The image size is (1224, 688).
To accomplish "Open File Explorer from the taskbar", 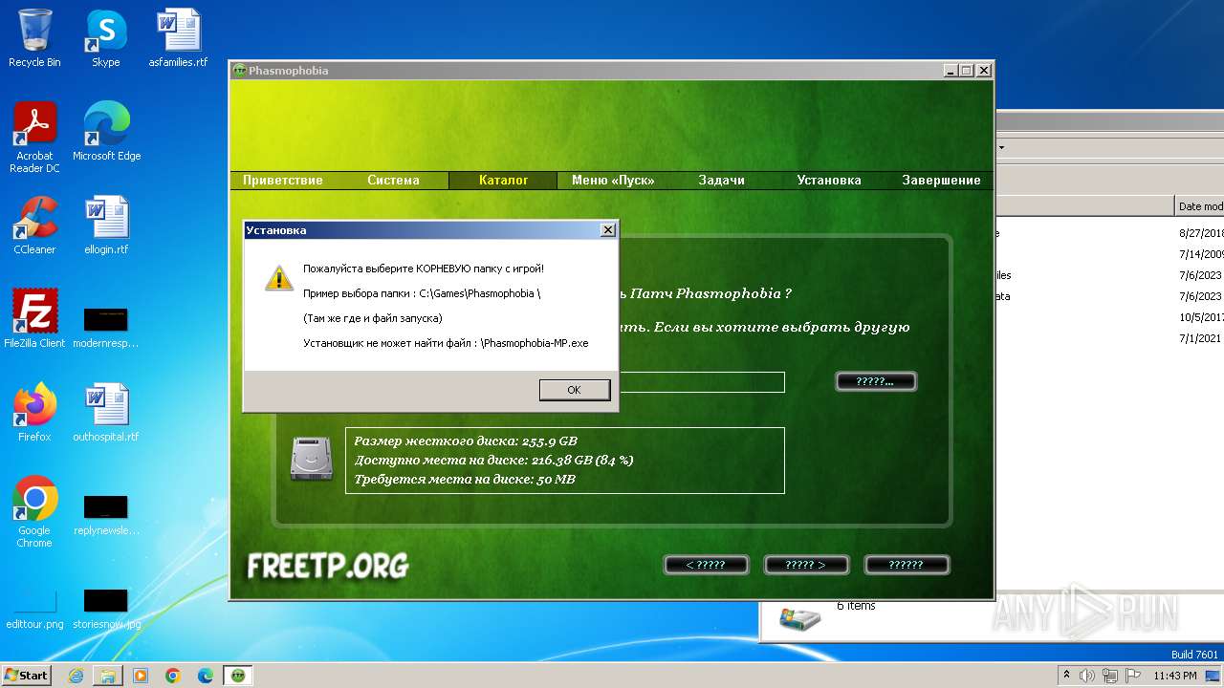I will pos(108,676).
